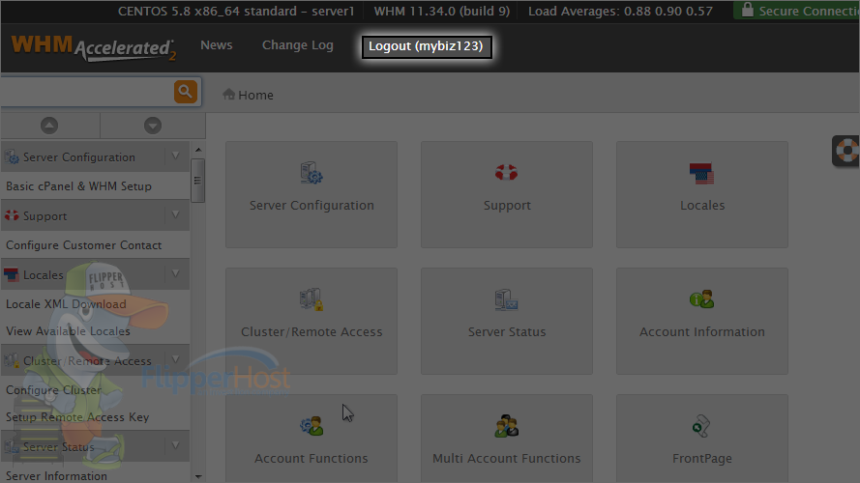
Task: Open Setup Remote Access Key link
Action: coord(77,417)
